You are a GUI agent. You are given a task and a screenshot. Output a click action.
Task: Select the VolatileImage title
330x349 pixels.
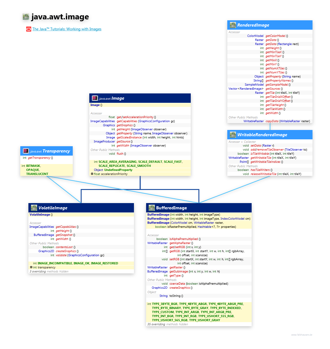click(53, 208)
